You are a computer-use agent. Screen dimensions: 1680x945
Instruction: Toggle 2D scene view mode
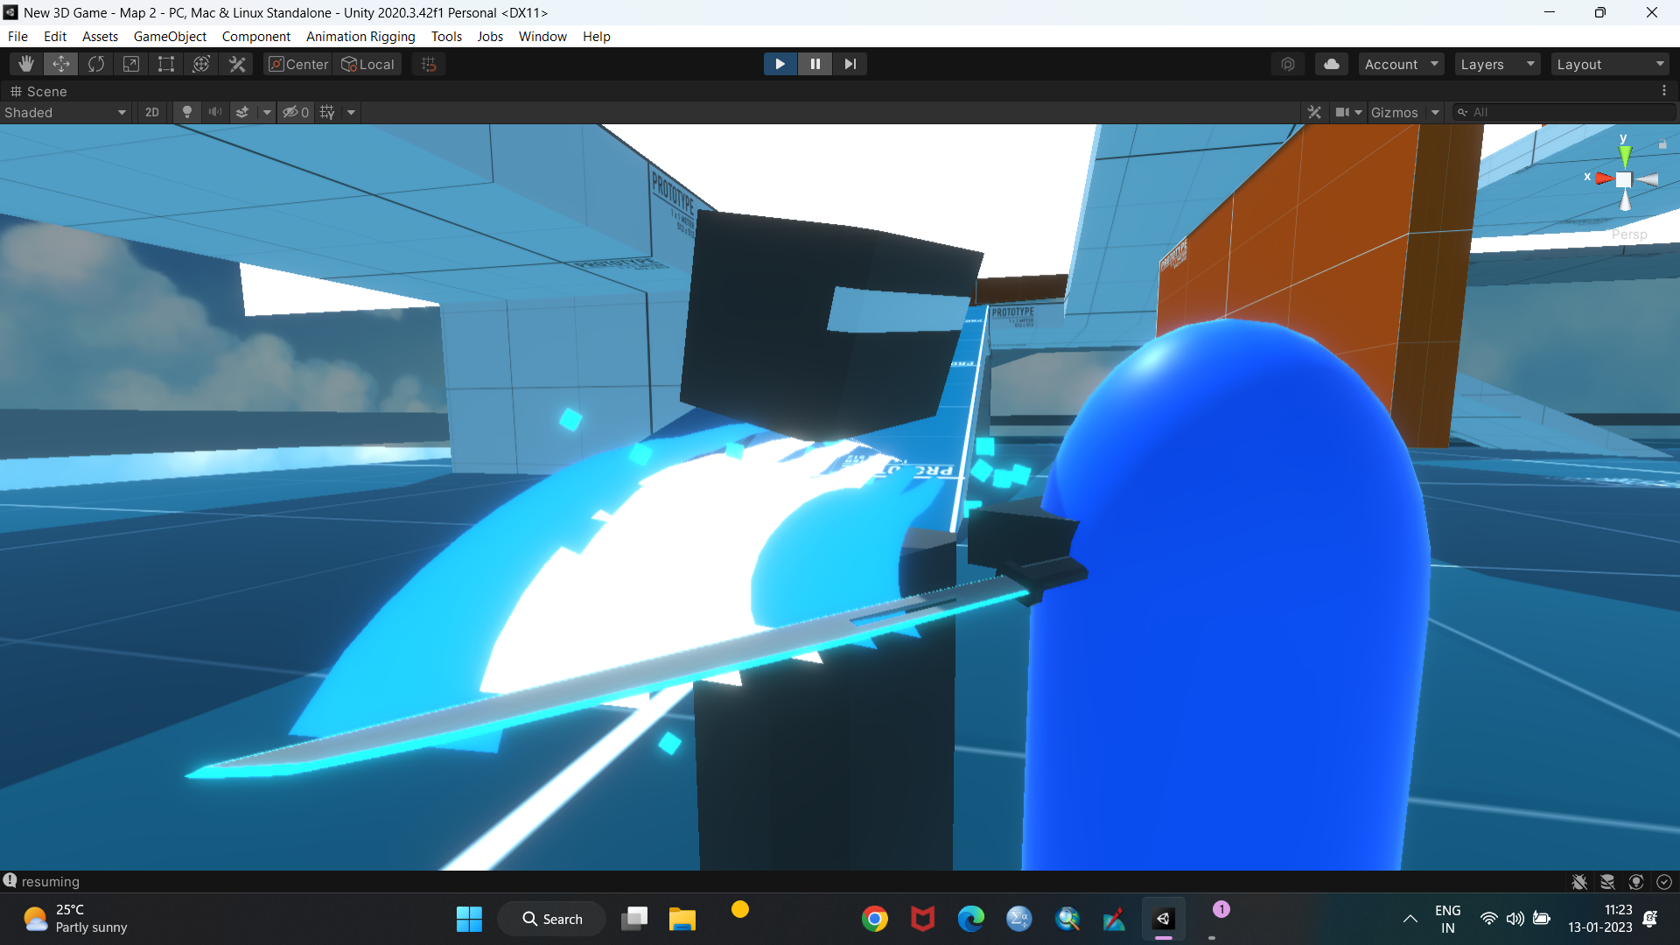pyautogui.click(x=152, y=112)
